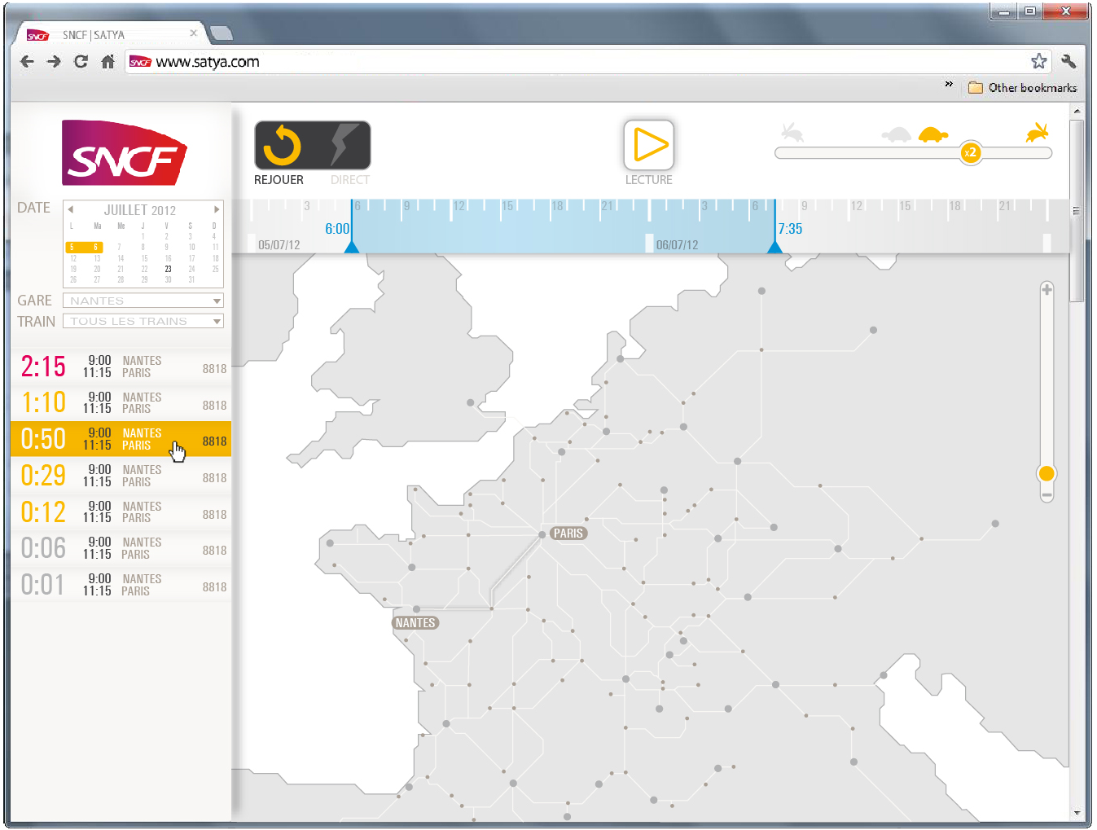1097x830 pixels.
Task: Reload the page
Action: tap(81, 61)
